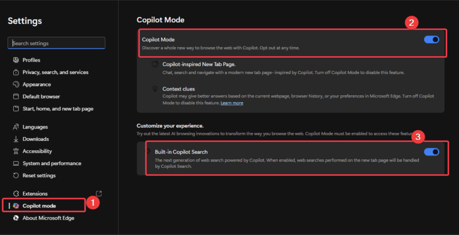Click the Profiles sidebar icon
459x235 pixels.
click(x=16, y=60)
